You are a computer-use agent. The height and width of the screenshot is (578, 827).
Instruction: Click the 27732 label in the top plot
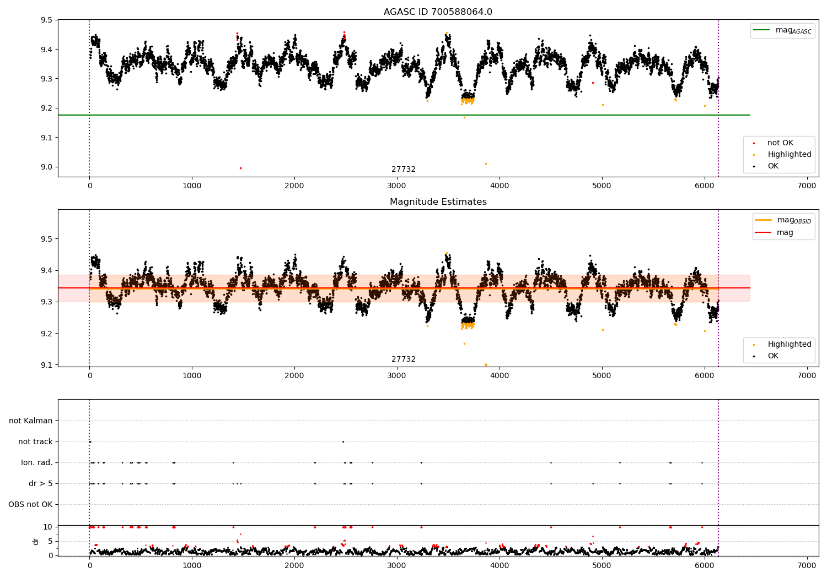pyautogui.click(x=404, y=170)
